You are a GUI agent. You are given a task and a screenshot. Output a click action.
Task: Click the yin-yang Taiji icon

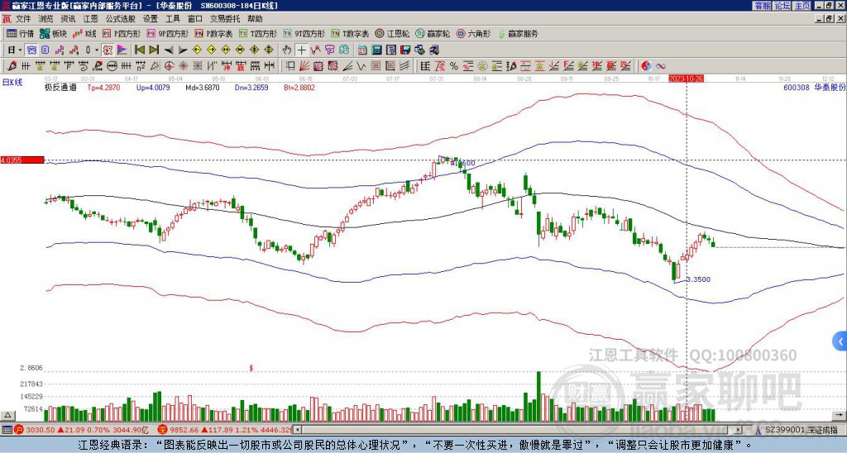tap(646, 66)
